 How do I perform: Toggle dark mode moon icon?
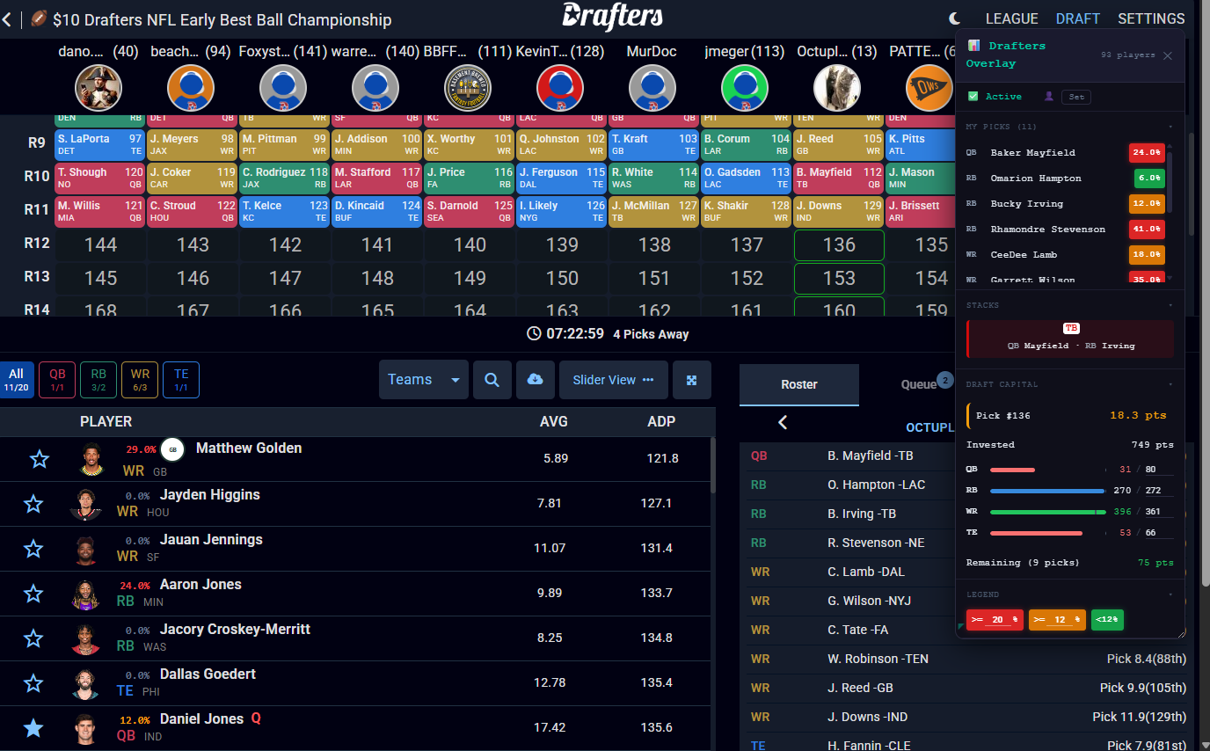click(957, 18)
